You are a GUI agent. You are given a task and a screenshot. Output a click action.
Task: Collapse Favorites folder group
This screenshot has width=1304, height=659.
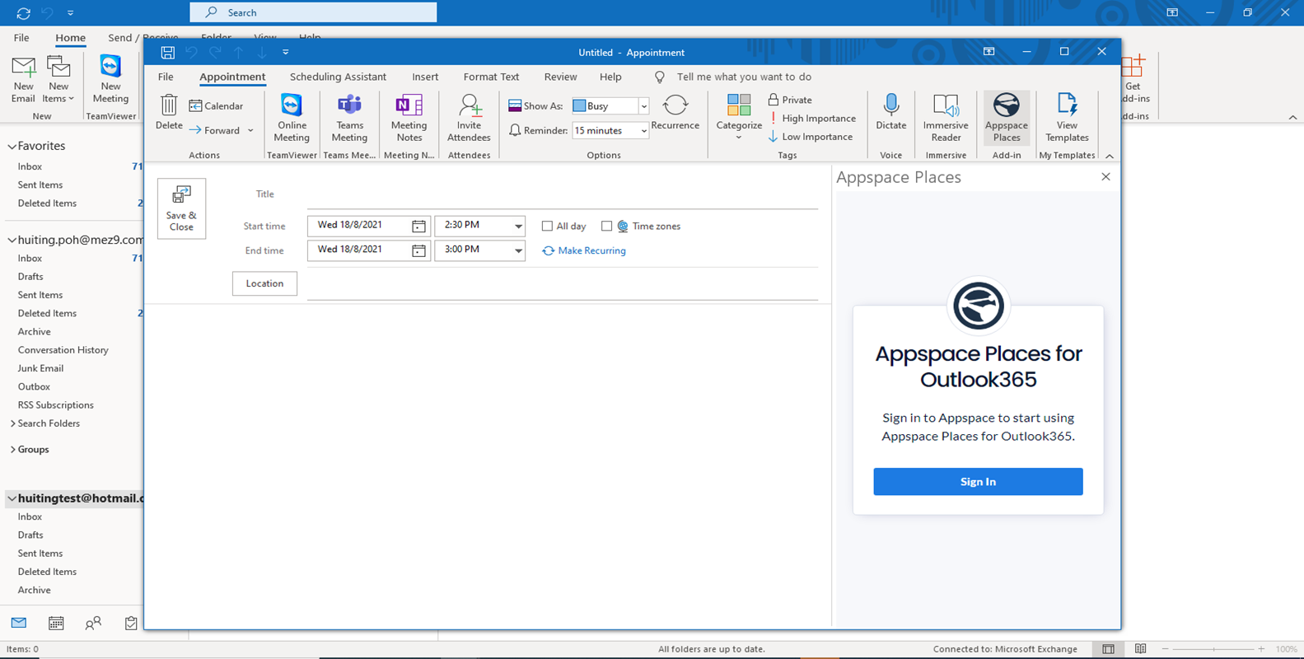pyautogui.click(x=12, y=147)
